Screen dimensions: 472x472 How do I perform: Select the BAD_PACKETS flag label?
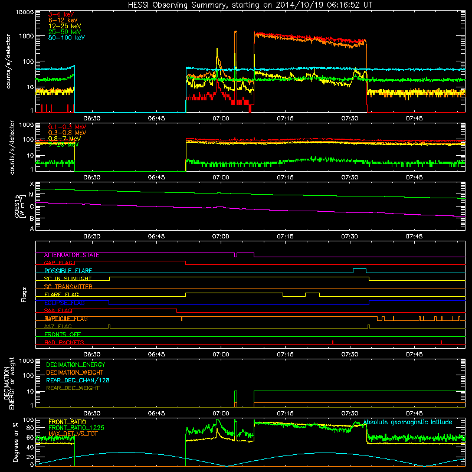[x=64, y=342]
